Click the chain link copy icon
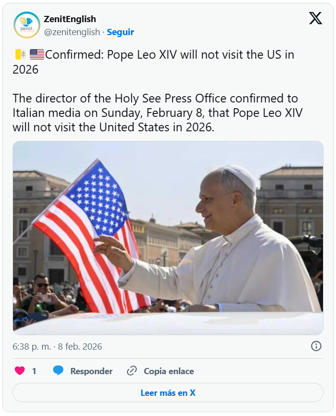The image size is (336, 416). (x=132, y=371)
